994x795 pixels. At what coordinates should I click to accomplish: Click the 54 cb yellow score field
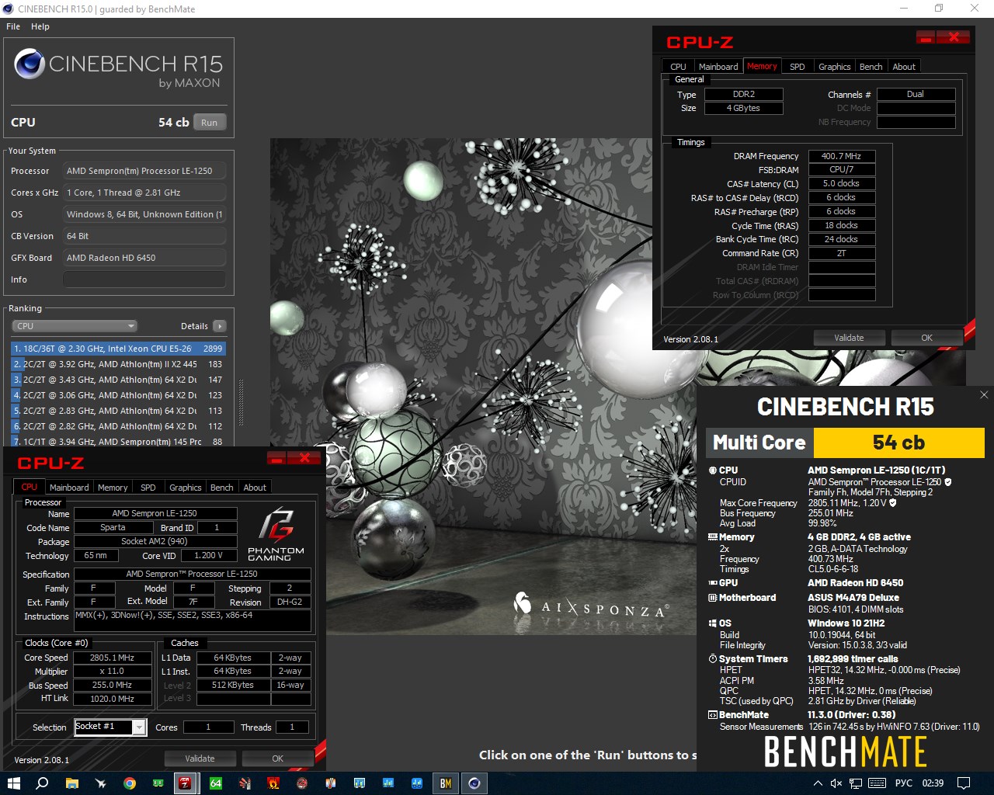point(898,443)
